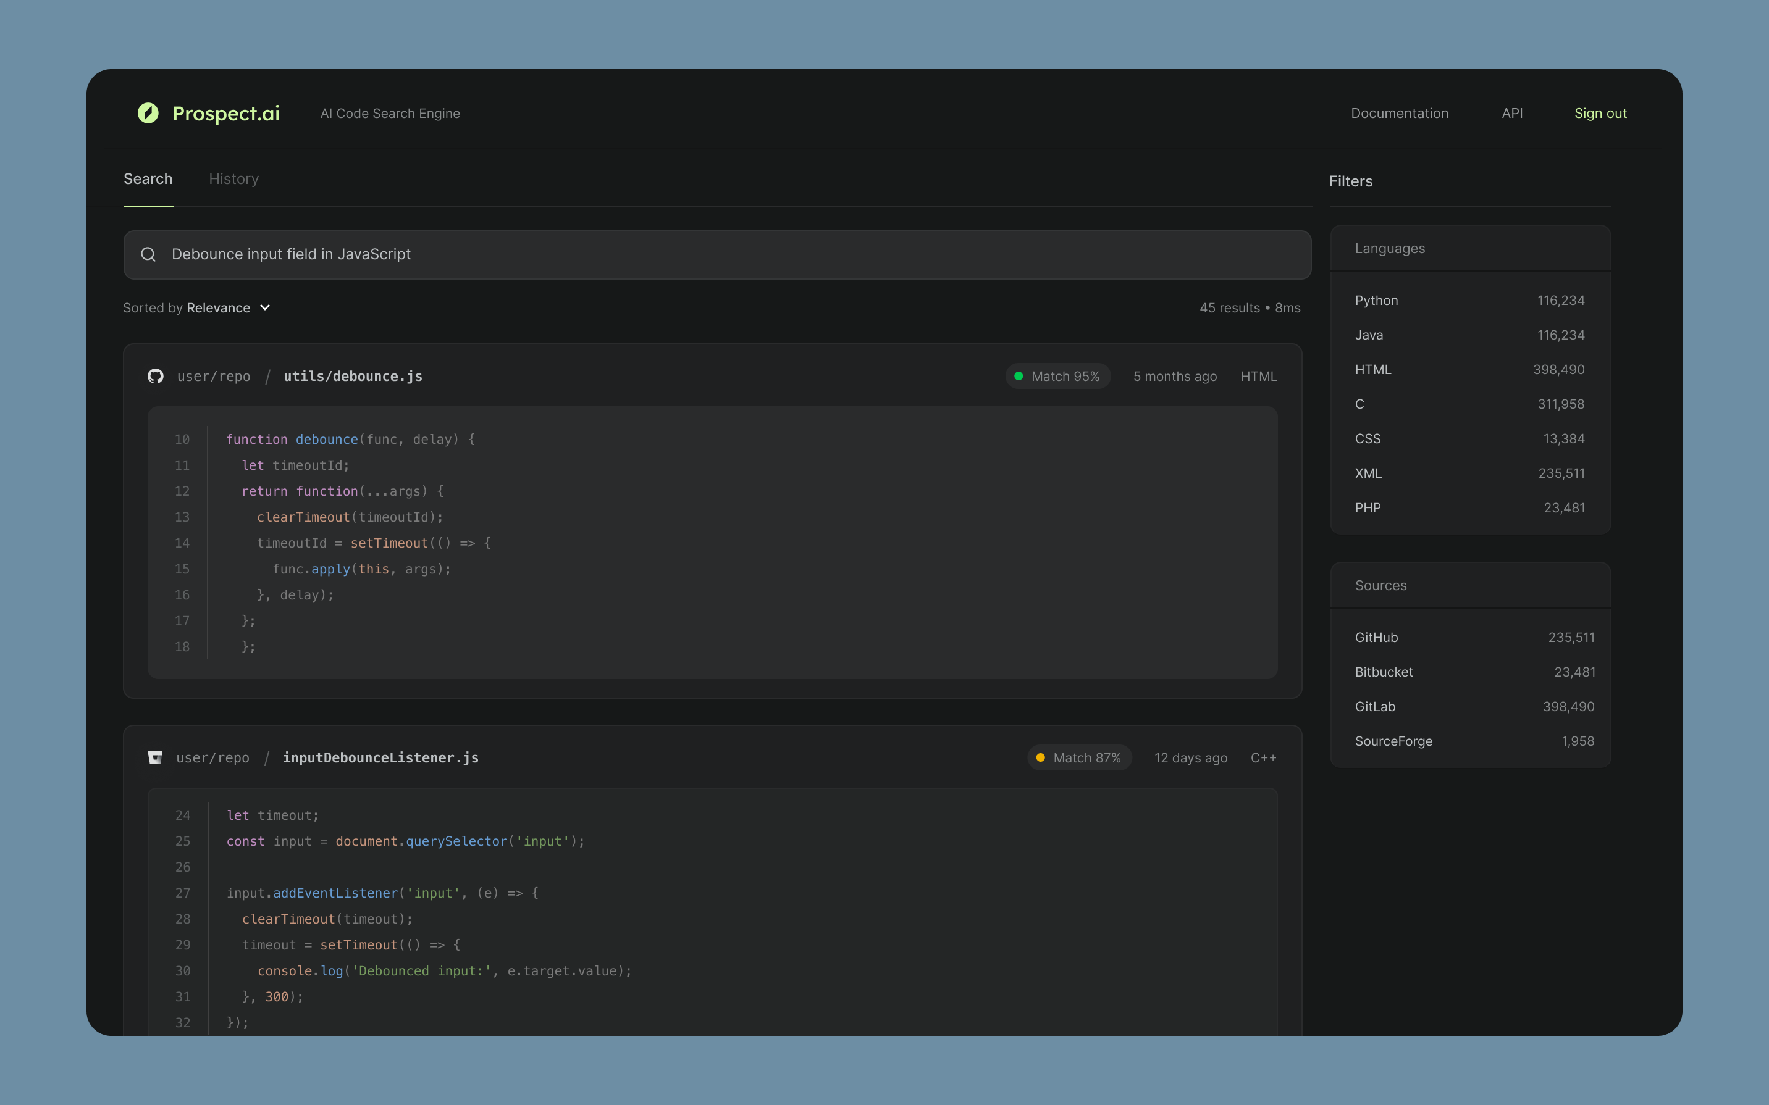Open the API link
This screenshot has height=1105, width=1769.
click(x=1511, y=113)
